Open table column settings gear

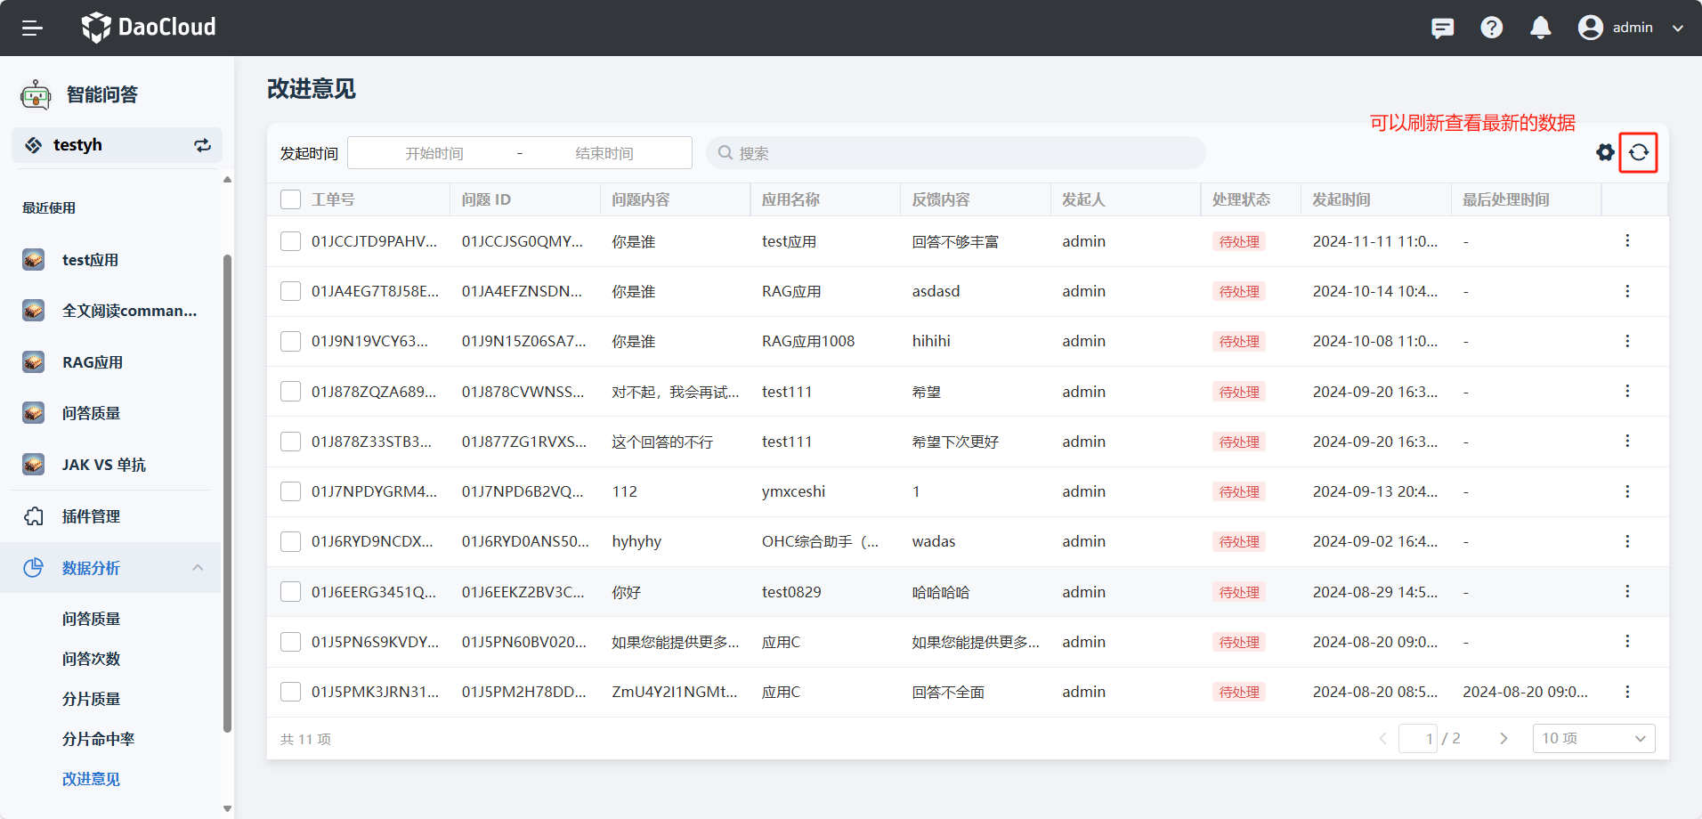[x=1605, y=152]
